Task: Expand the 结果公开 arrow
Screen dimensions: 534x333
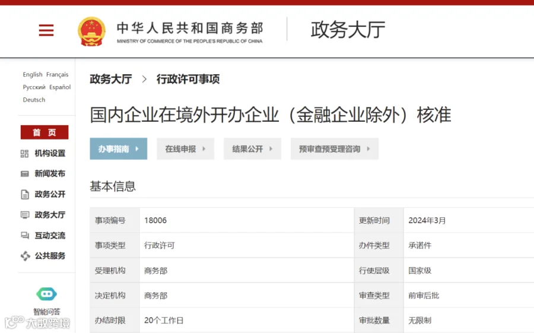Action: coord(271,148)
